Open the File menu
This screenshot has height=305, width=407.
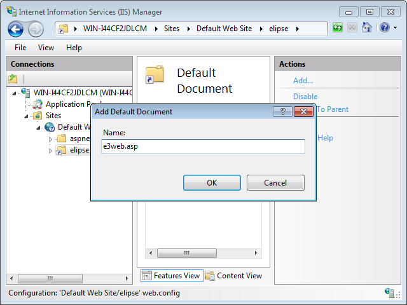[20, 48]
